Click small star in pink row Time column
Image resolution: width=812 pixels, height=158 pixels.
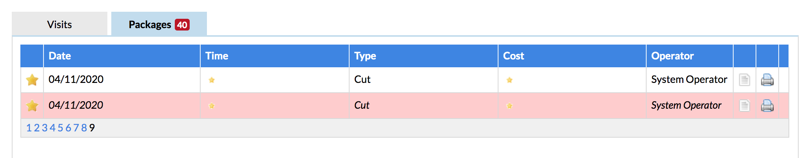pyautogui.click(x=212, y=106)
